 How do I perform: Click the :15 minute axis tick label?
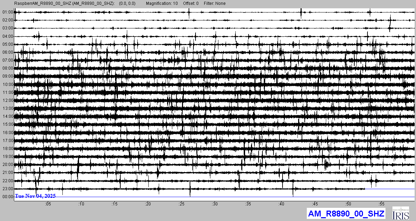click(x=115, y=204)
